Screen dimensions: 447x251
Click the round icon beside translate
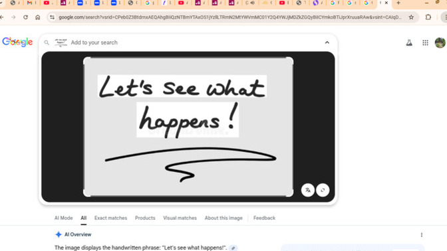[323, 190]
